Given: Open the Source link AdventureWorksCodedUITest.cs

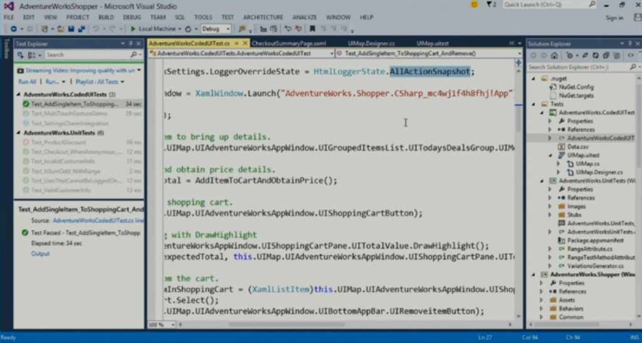Looking at the screenshot, I should (98, 221).
